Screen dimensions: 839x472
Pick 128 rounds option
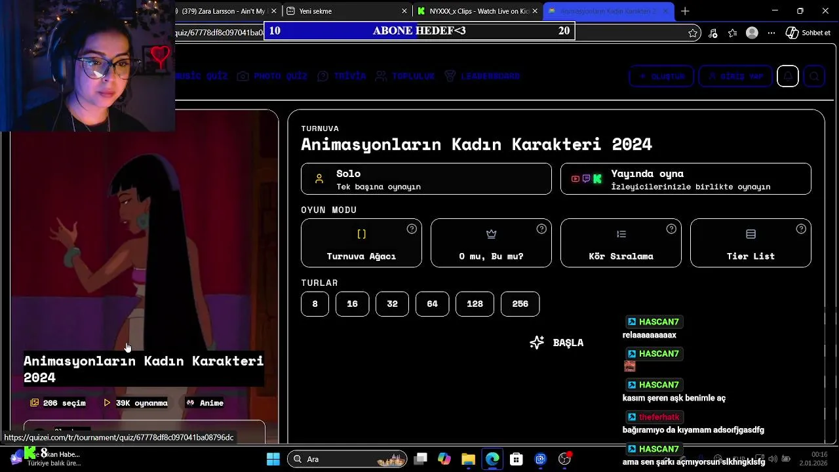coord(475,304)
